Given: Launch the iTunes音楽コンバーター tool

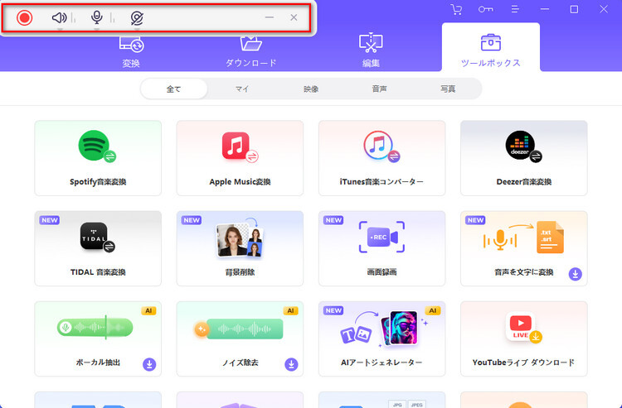Looking at the screenshot, I should pyautogui.click(x=382, y=158).
